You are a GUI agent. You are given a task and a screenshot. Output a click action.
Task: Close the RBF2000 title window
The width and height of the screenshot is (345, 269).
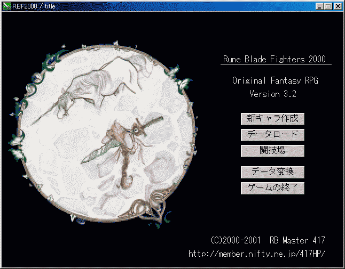(338, 6)
